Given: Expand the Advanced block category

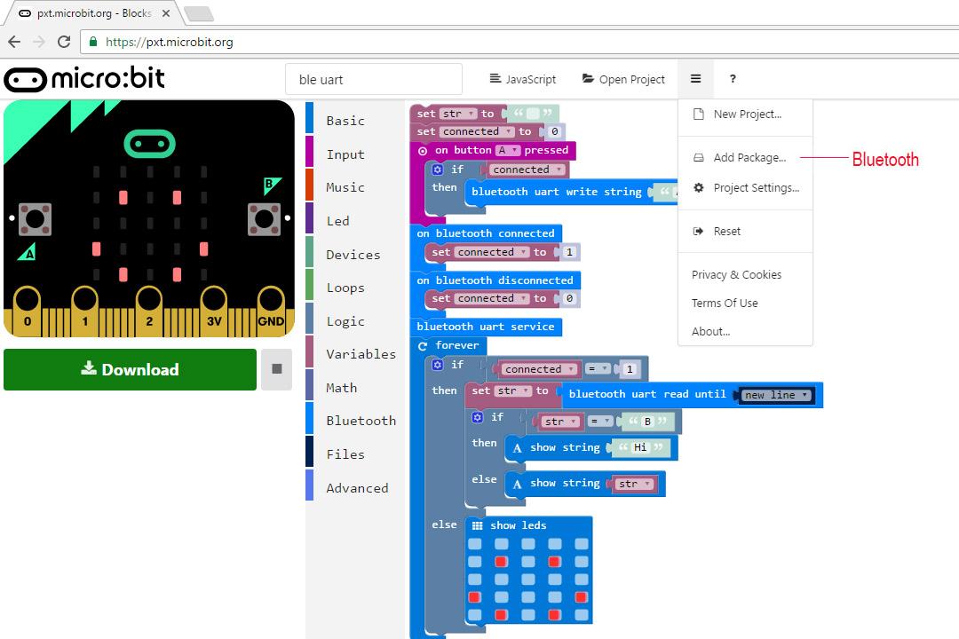Looking at the screenshot, I should (x=354, y=488).
